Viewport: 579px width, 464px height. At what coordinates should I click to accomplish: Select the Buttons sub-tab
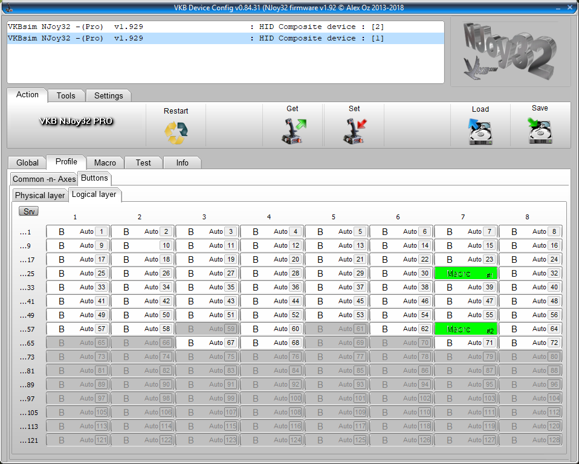[94, 178]
